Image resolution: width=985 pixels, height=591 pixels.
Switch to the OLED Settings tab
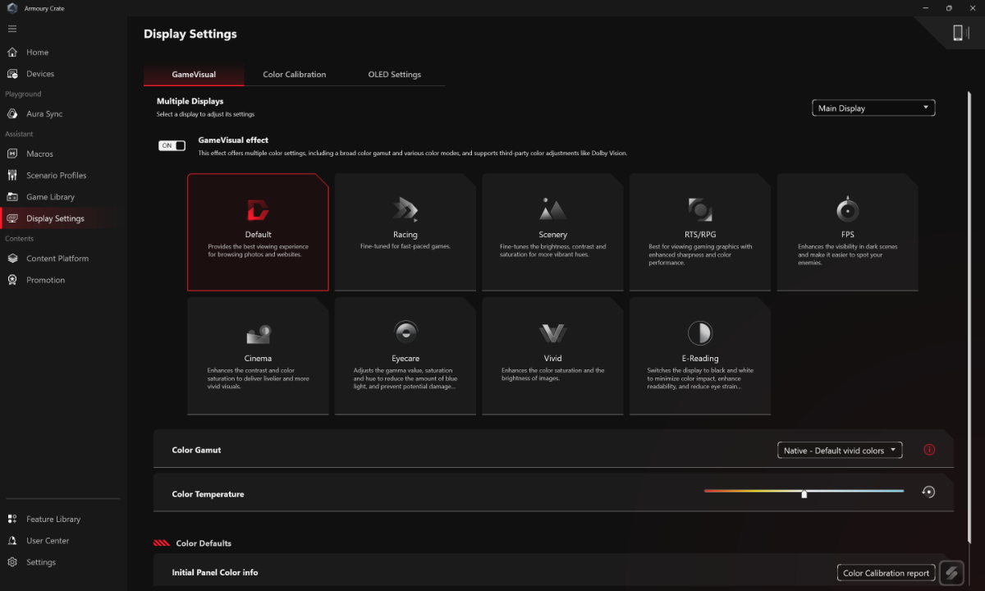(395, 75)
